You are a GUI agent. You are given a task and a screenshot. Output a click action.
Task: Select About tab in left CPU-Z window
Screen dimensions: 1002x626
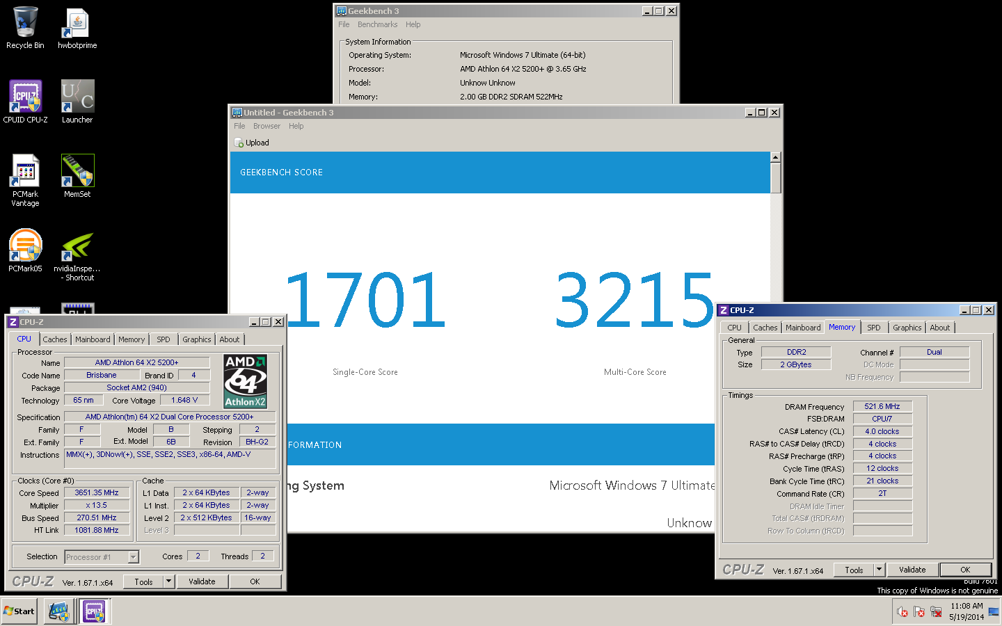tap(230, 339)
